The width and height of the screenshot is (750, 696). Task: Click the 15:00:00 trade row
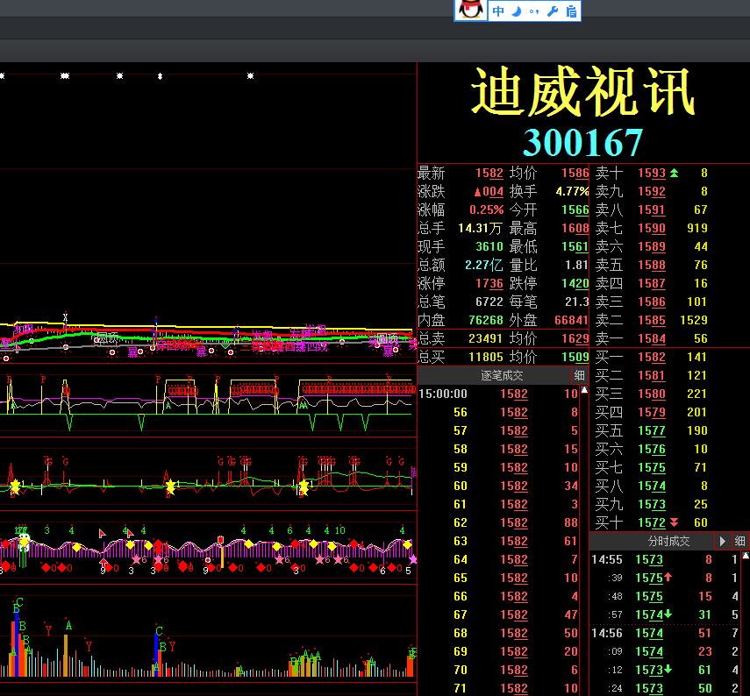pyautogui.click(x=498, y=394)
